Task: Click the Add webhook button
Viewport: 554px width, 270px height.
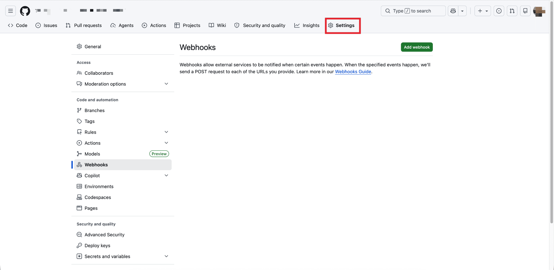Action: pos(417,47)
